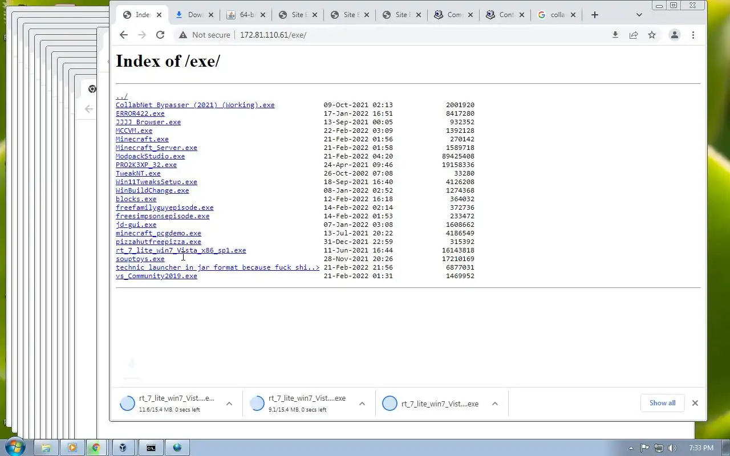Open a new tab with plus button
The height and width of the screenshot is (456, 730).
point(595,15)
